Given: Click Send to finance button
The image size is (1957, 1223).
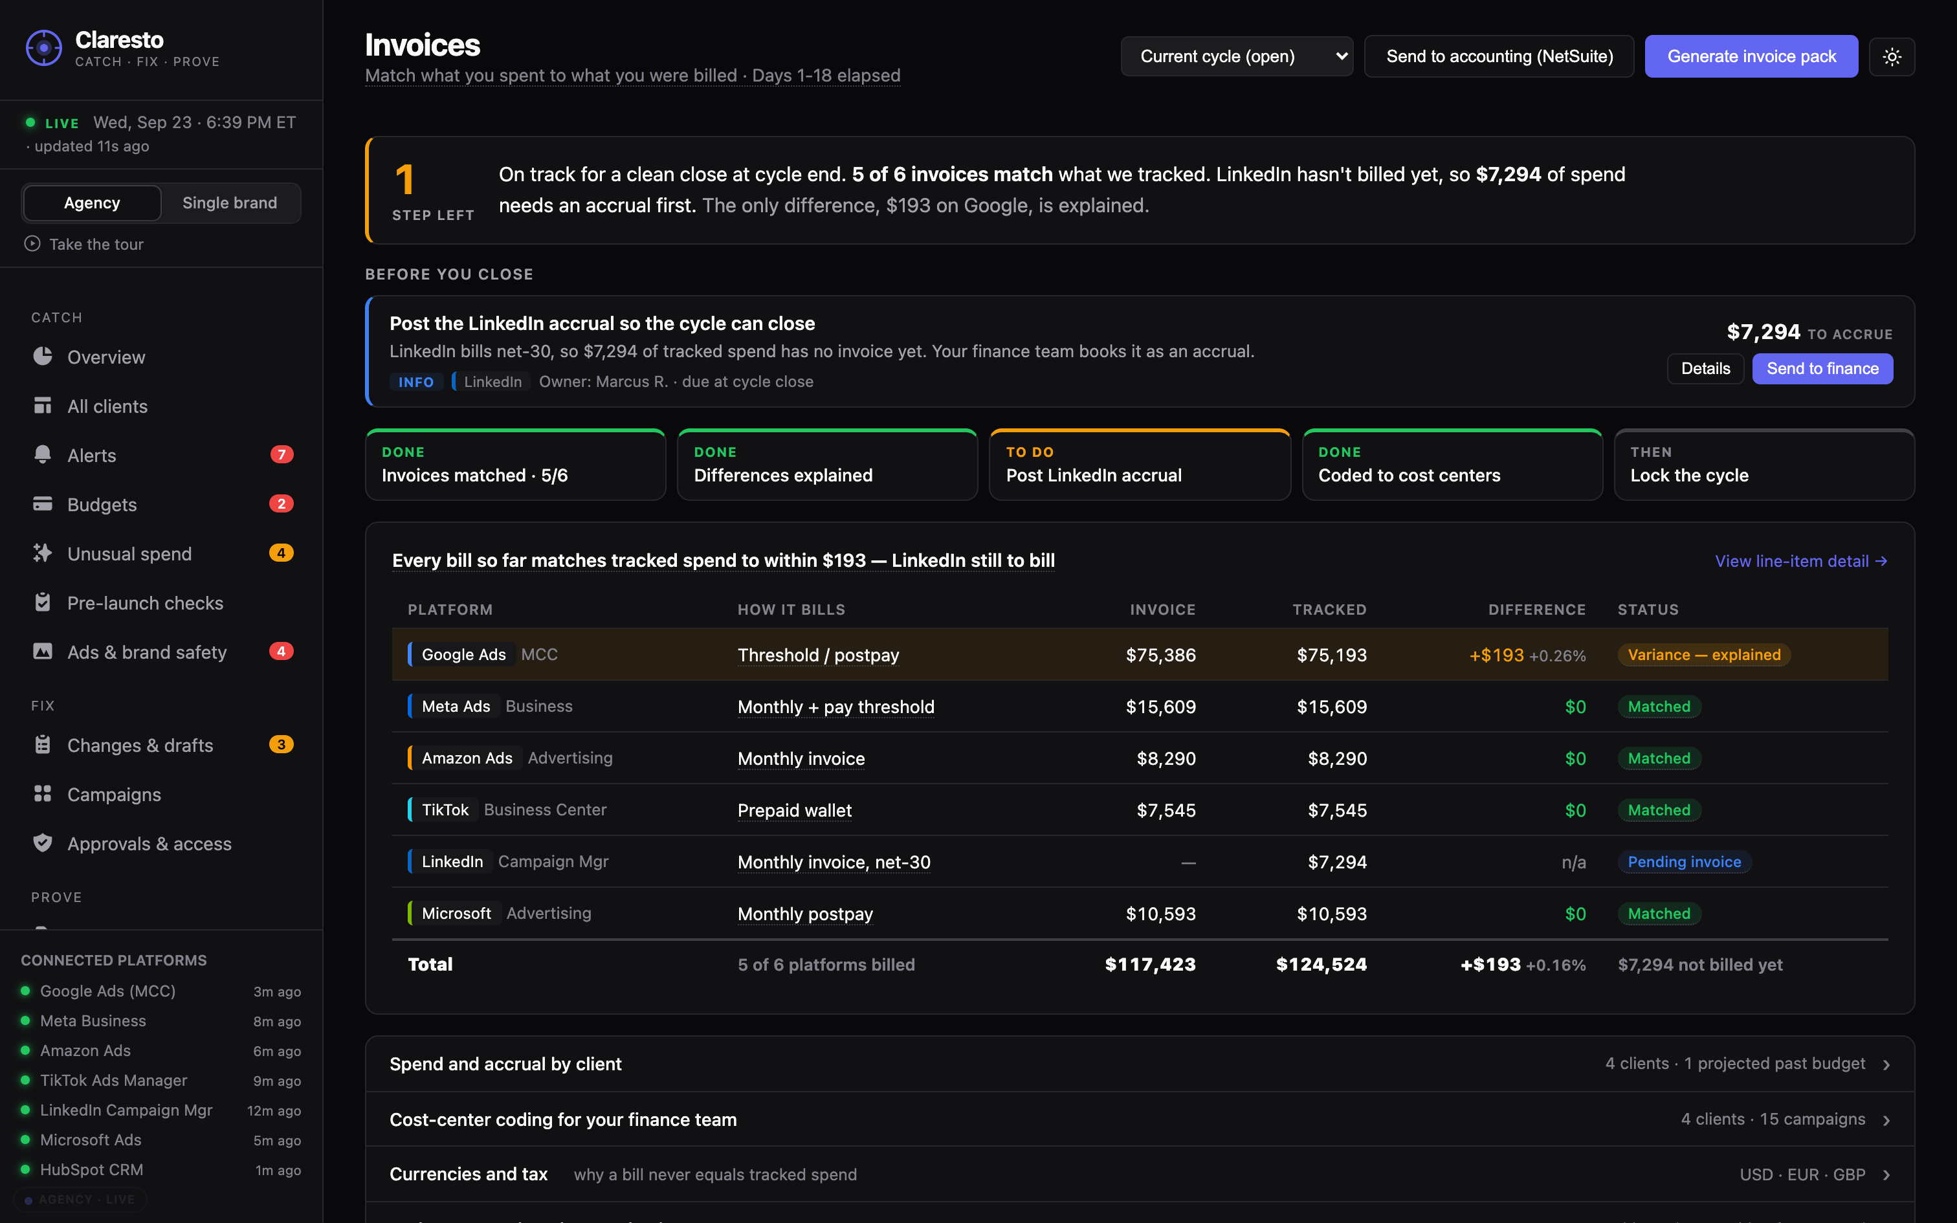Looking at the screenshot, I should click(1823, 369).
